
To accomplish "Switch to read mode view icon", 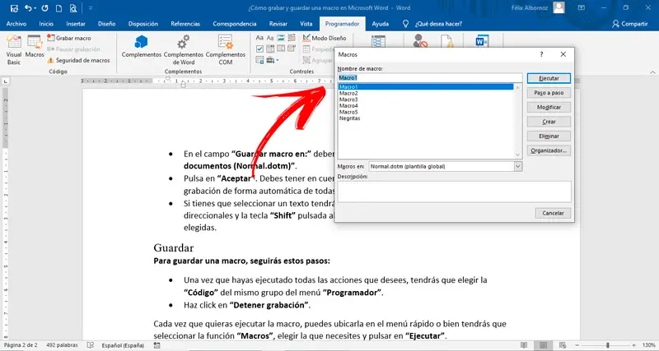I will pyautogui.click(x=524, y=345).
